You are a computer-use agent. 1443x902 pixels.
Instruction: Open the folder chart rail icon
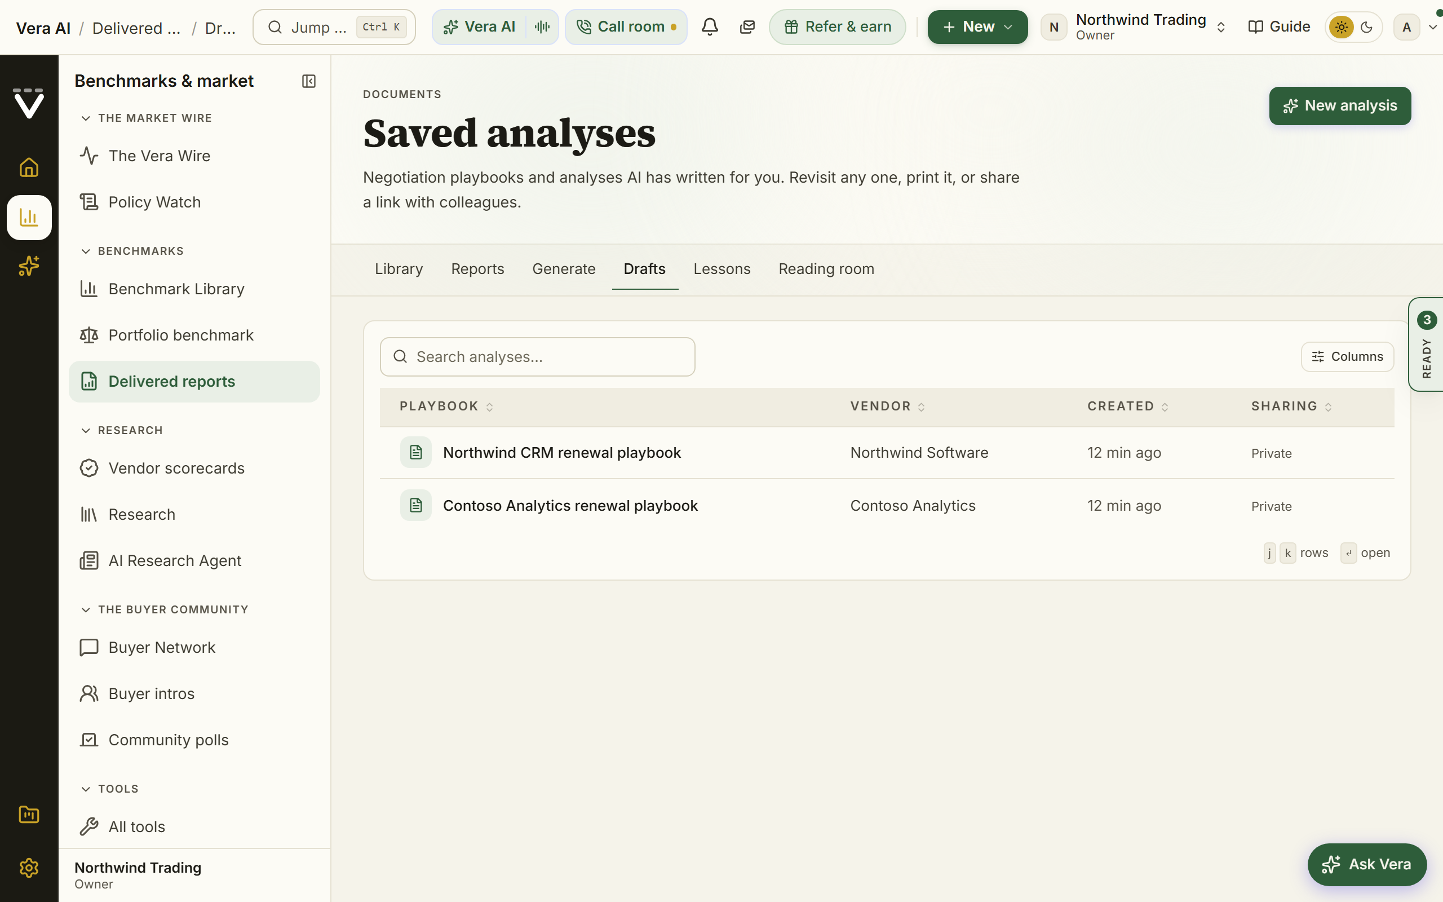coord(29,814)
